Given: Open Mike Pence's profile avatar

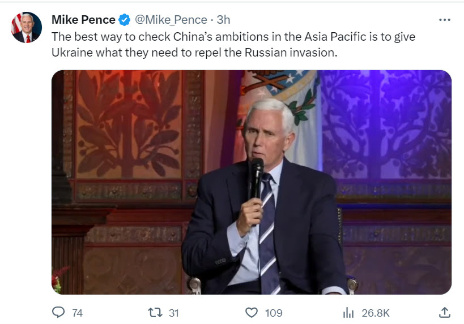Looking at the screenshot, I should coord(27,28).
